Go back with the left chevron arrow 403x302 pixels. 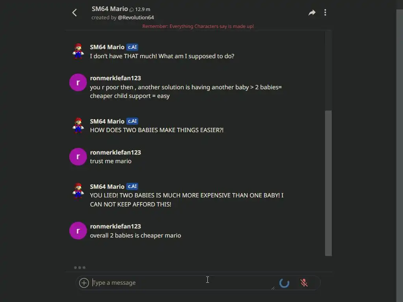pos(74,13)
